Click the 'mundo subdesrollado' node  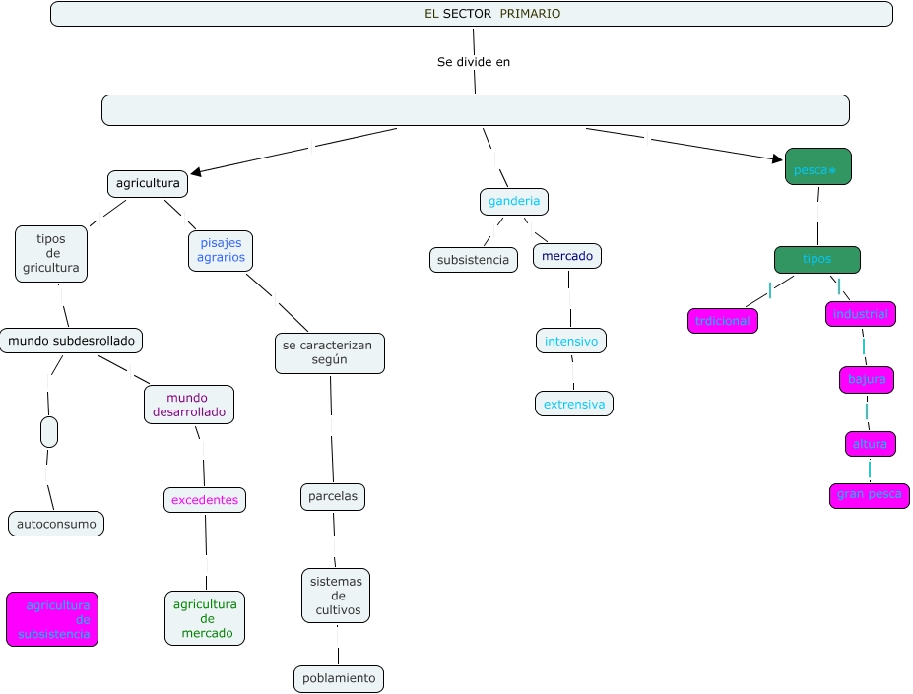(71, 341)
